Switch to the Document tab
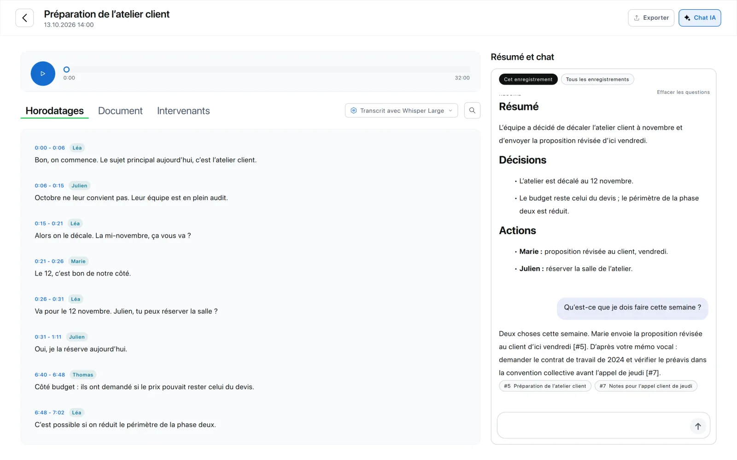 (120, 111)
